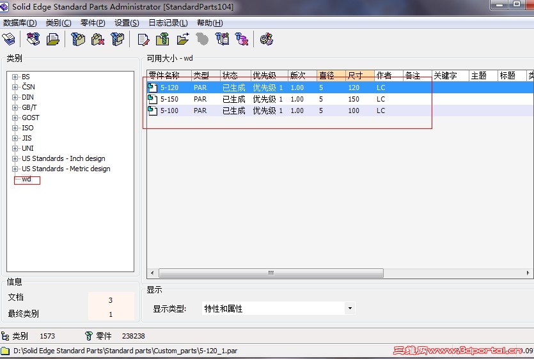Click the 关键字 column header
534x359 pixels.
click(x=450, y=75)
